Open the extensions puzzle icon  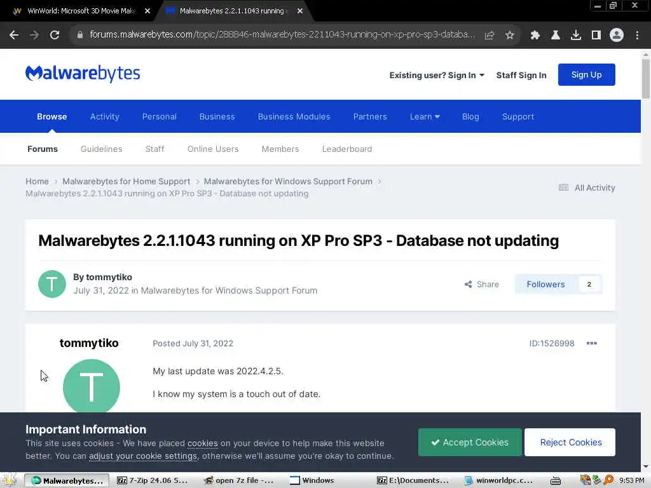click(535, 36)
